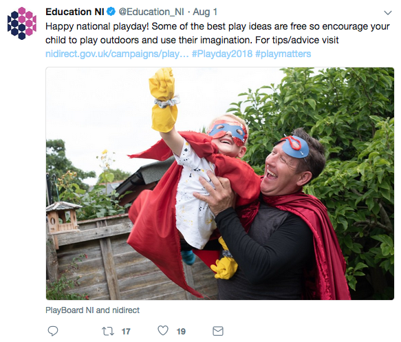Image resolution: width=401 pixels, height=342 pixels.
Task: Open the @Education_NI handle link
Action: [x=151, y=12]
